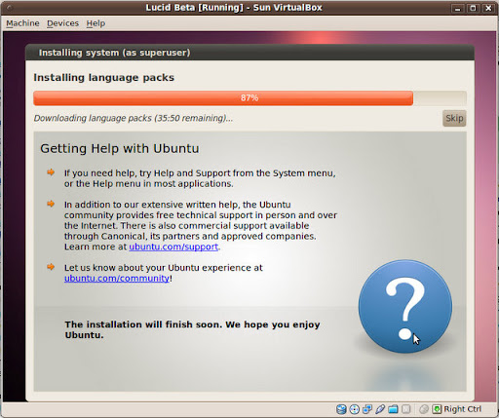
Task: Click the hard disk activity status icon
Action: pyautogui.click(x=341, y=409)
